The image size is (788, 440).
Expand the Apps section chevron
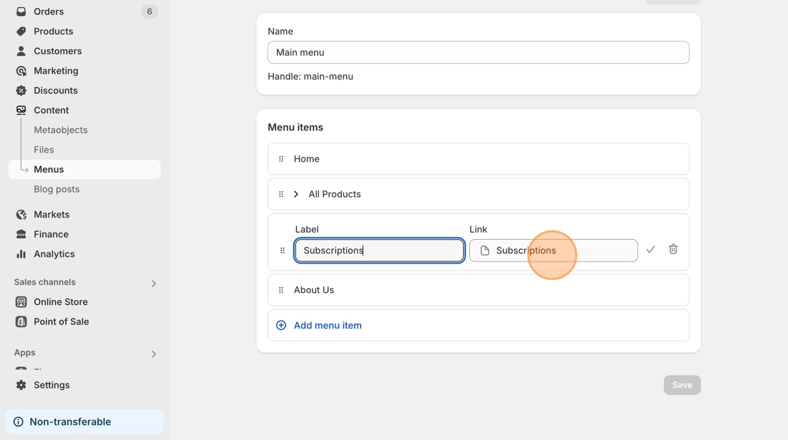(153, 354)
